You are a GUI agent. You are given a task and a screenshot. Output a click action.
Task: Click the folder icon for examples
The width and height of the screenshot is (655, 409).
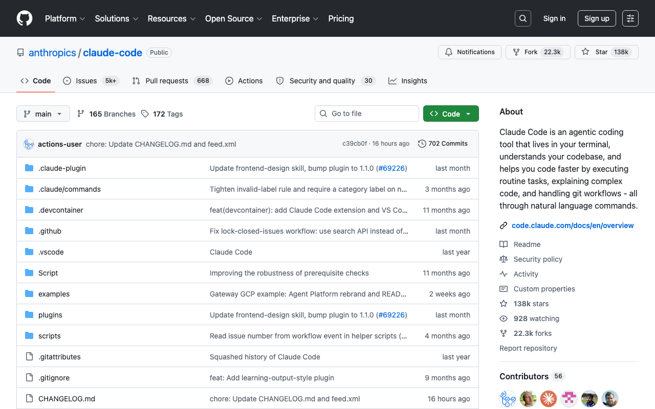click(x=29, y=294)
